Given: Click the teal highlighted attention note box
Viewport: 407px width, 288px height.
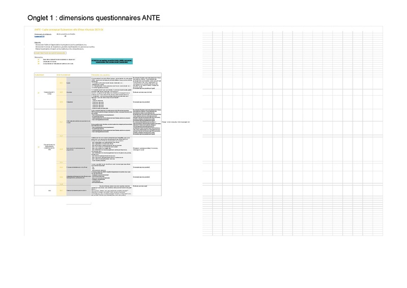Looking at the screenshot, I should coord(112,61).
